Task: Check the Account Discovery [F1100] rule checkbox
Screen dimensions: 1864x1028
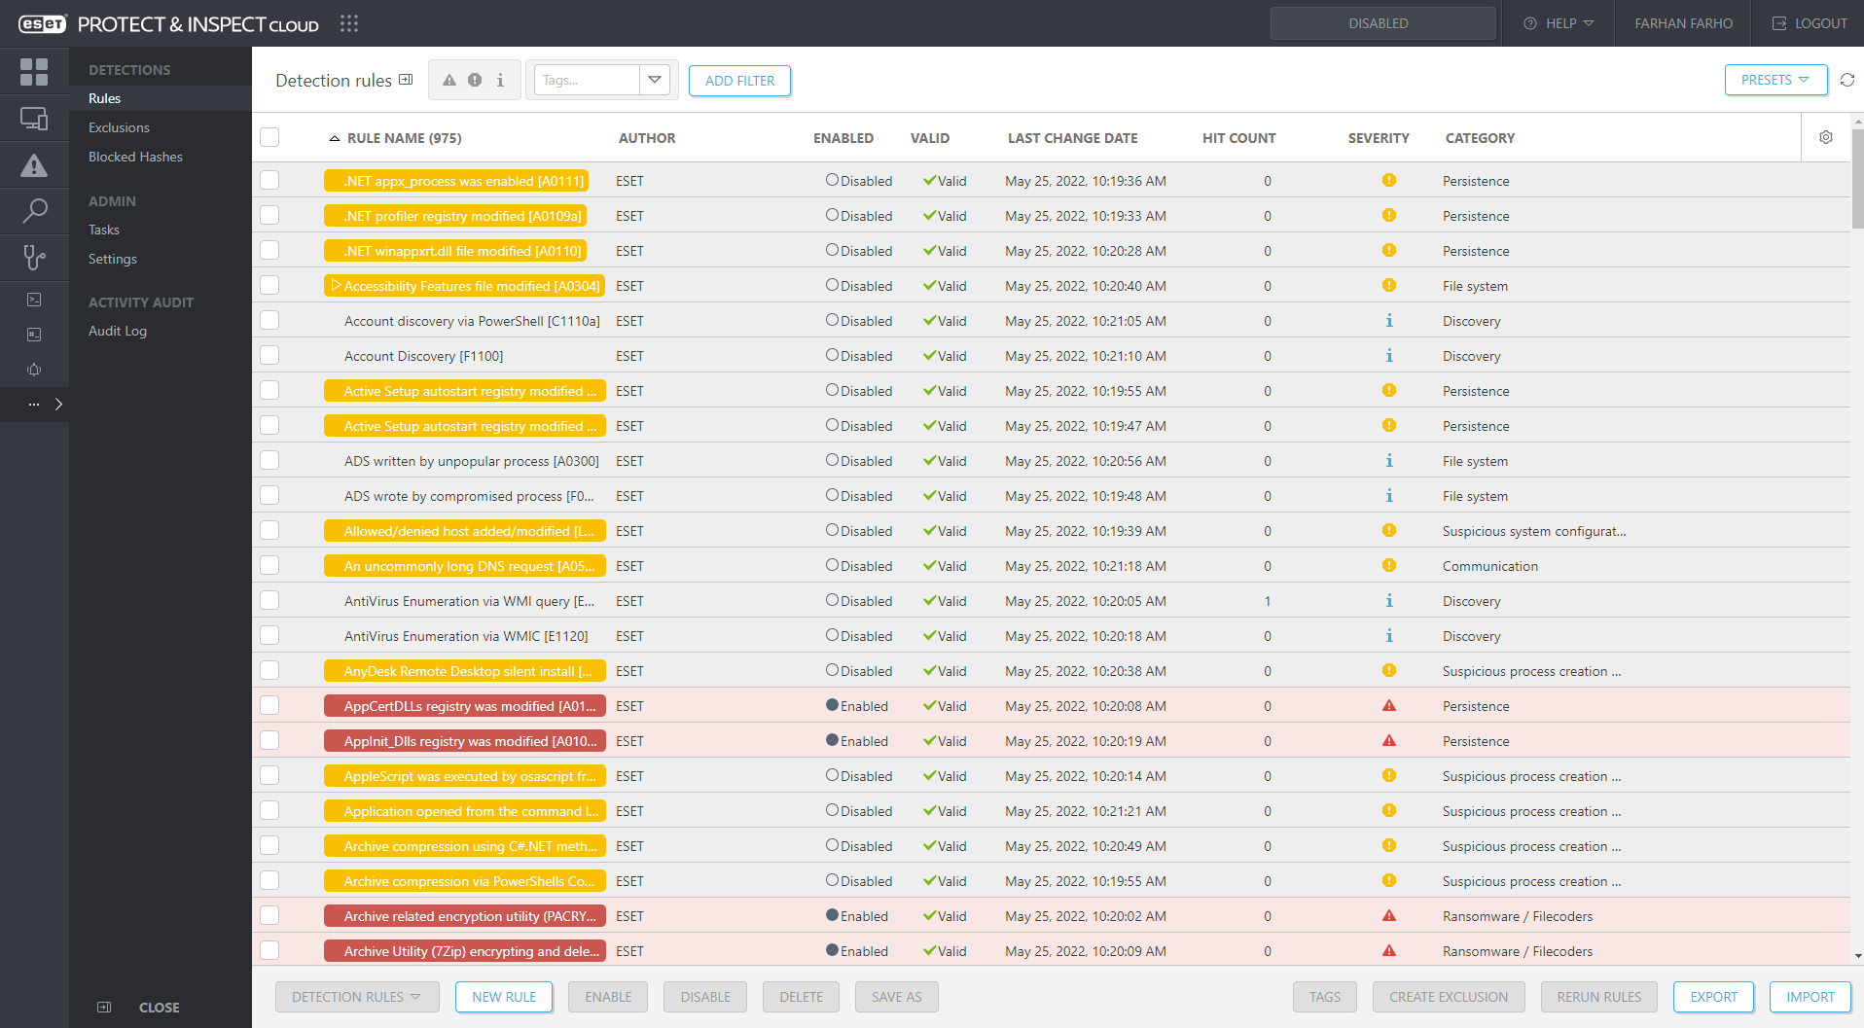Action: [x=269, y=356]
